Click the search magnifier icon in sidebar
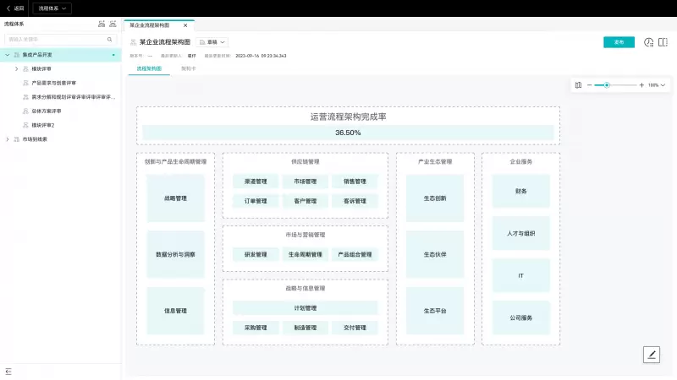Screen dimensions: 677x380 110,39
